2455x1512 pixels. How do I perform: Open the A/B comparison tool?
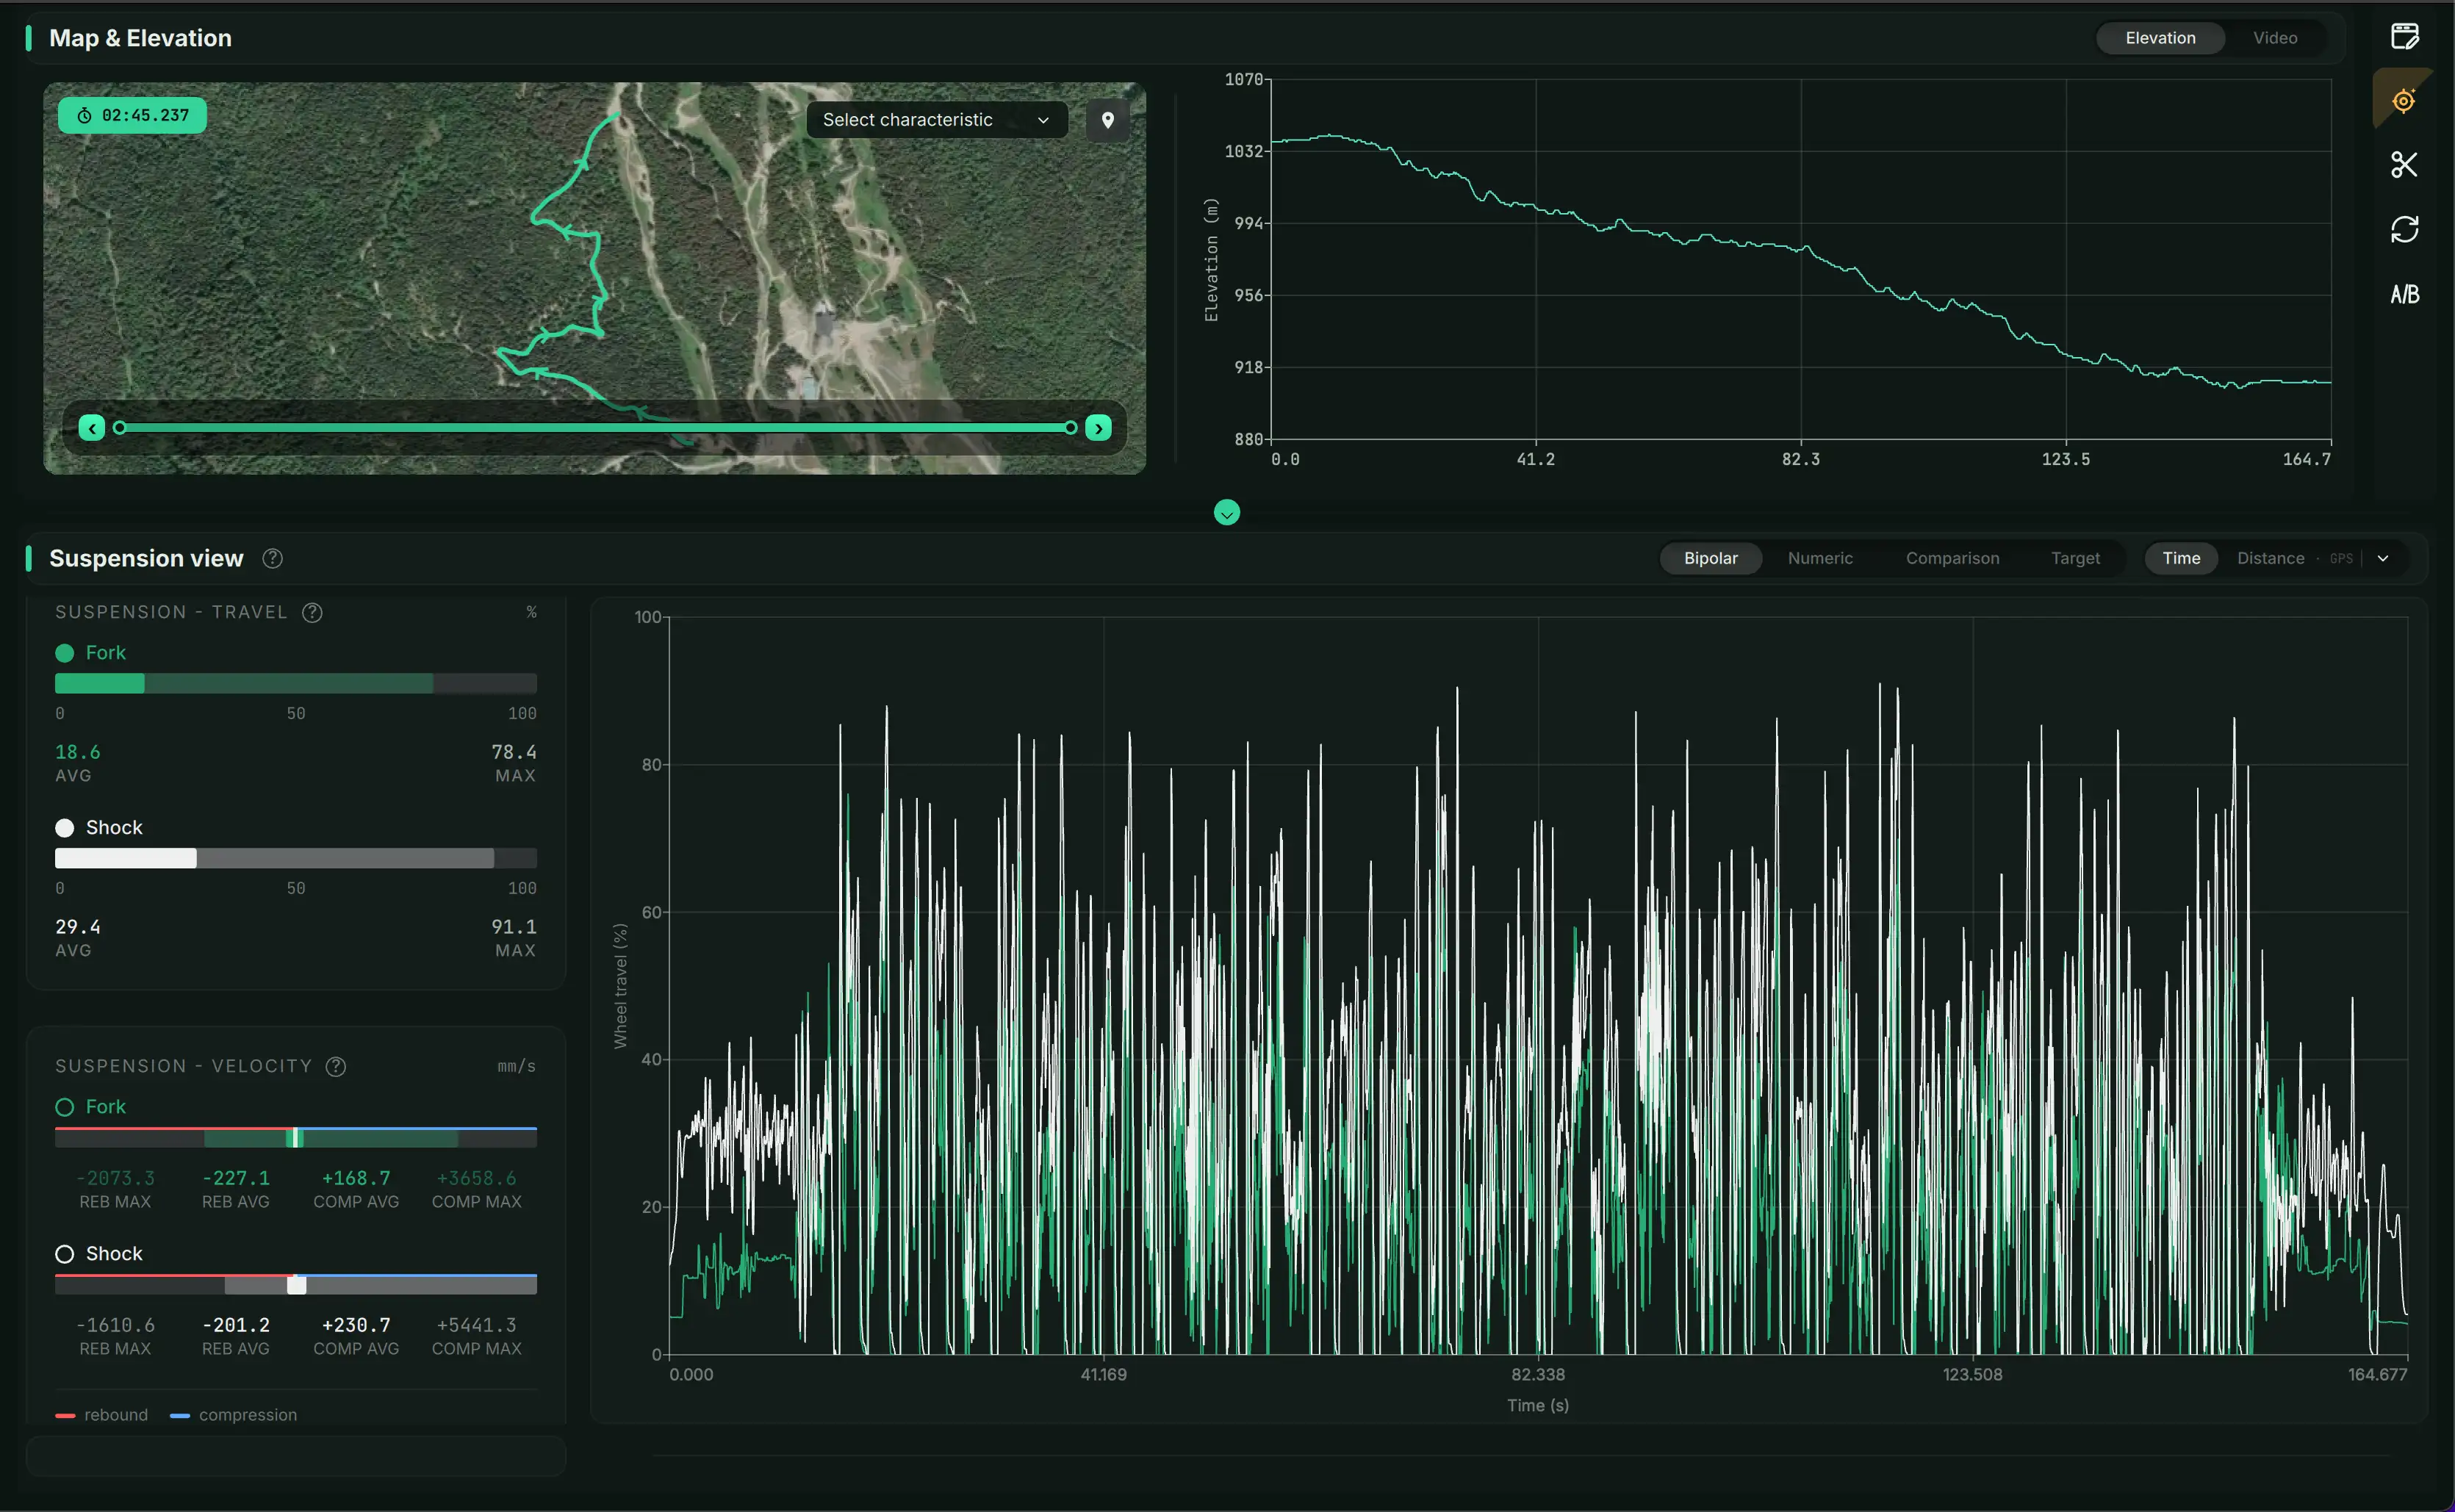pos(2404,294)
